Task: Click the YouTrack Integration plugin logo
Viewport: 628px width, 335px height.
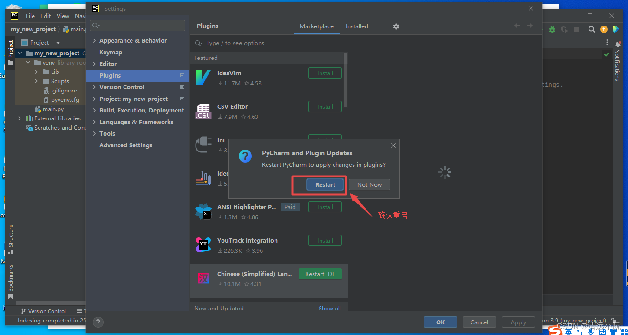Action: coord(203,245)
